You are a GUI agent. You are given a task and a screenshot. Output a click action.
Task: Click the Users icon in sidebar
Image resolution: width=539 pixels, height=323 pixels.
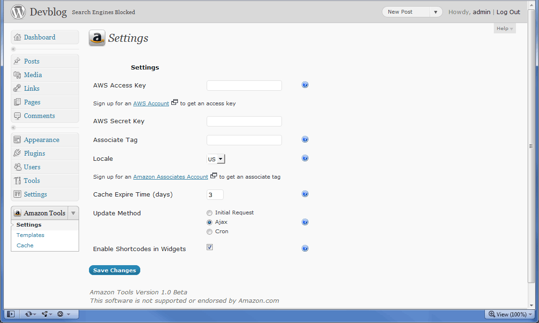(17, 167)
